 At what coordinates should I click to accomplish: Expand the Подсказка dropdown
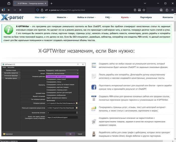(62, 70)
